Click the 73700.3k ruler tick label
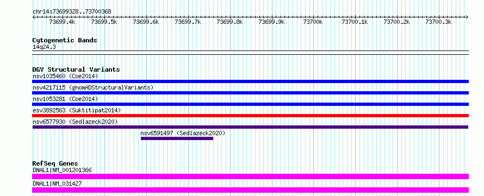 point(439,22)
